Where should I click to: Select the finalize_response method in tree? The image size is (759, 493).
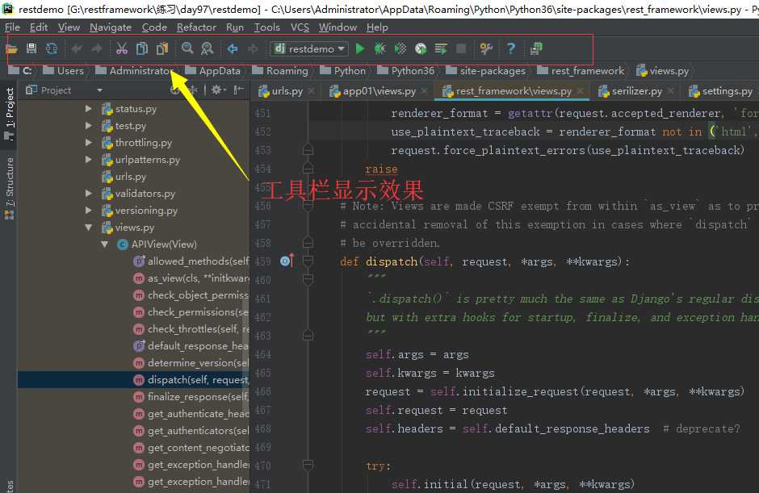191,397
